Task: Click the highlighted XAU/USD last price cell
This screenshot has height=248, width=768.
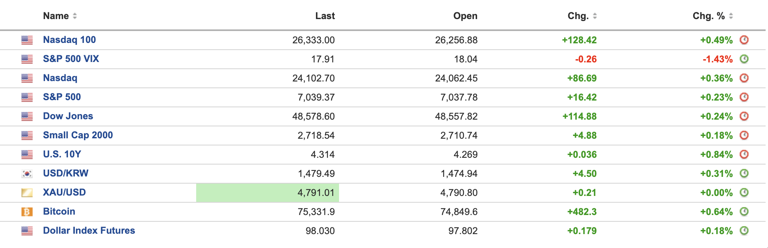Action: click(267, 193)
